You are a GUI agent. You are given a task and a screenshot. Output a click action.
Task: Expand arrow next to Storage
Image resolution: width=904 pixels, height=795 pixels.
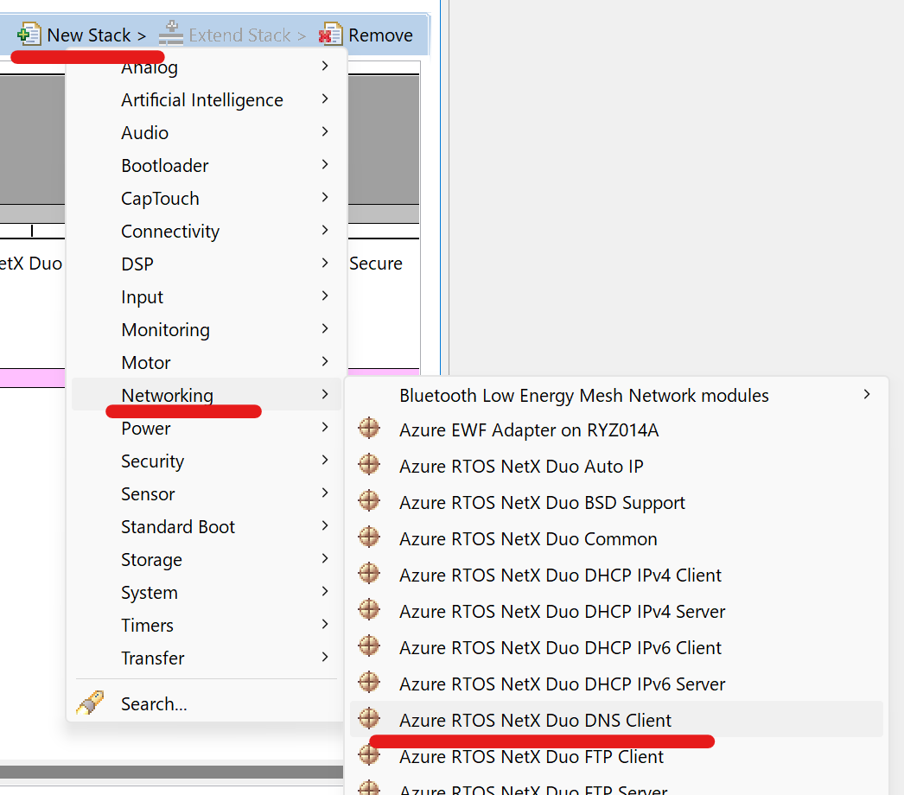pos(325,558)
